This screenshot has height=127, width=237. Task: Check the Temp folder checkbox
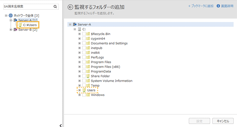tap(84, 85)
